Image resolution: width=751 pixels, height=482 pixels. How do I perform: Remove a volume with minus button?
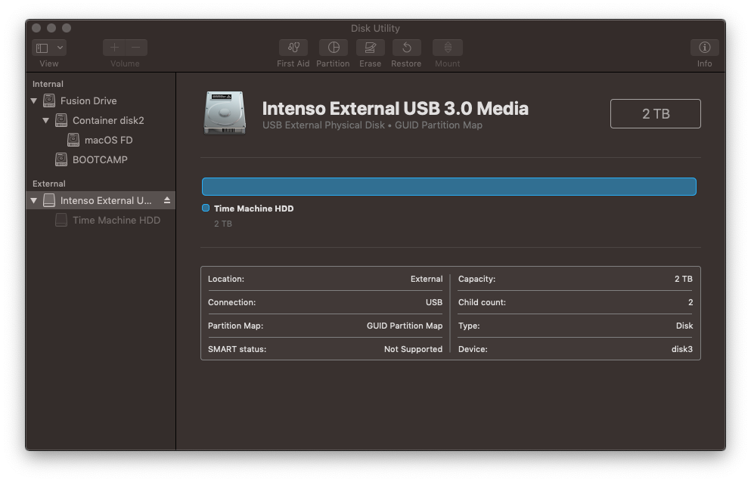click(136, 48)
